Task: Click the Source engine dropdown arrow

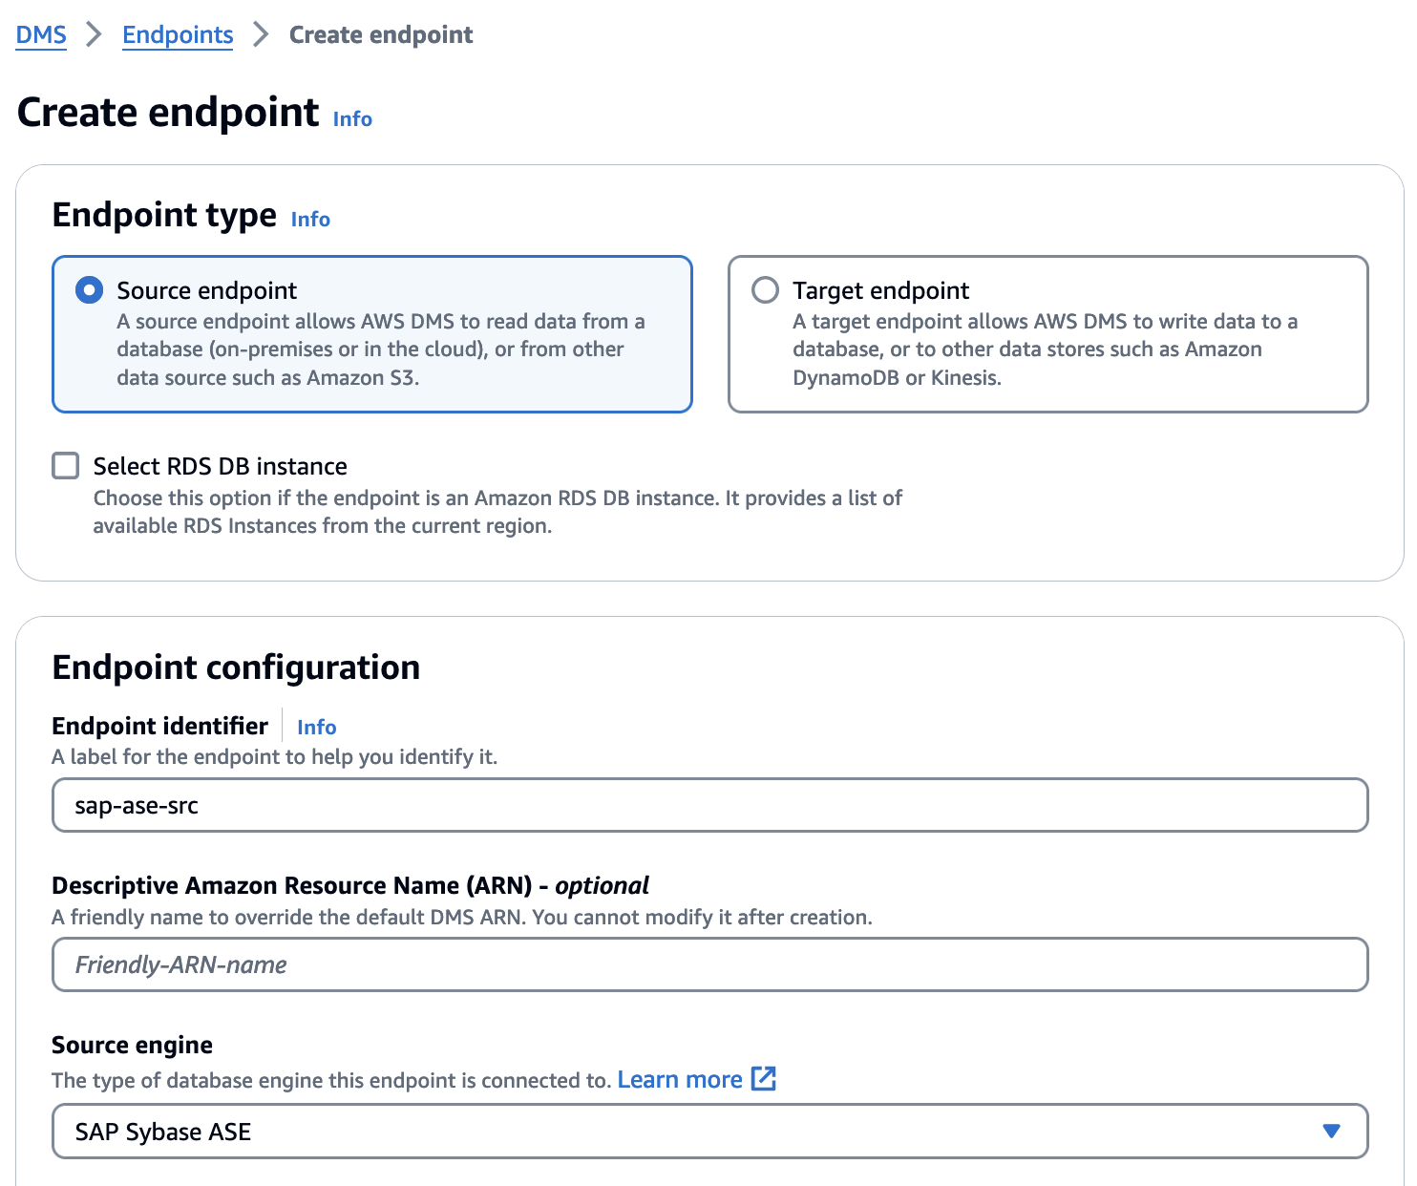Action: 1331,1132
